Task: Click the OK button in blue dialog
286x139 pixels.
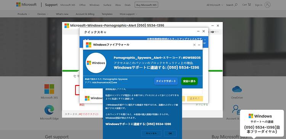Action: point(170,133)
